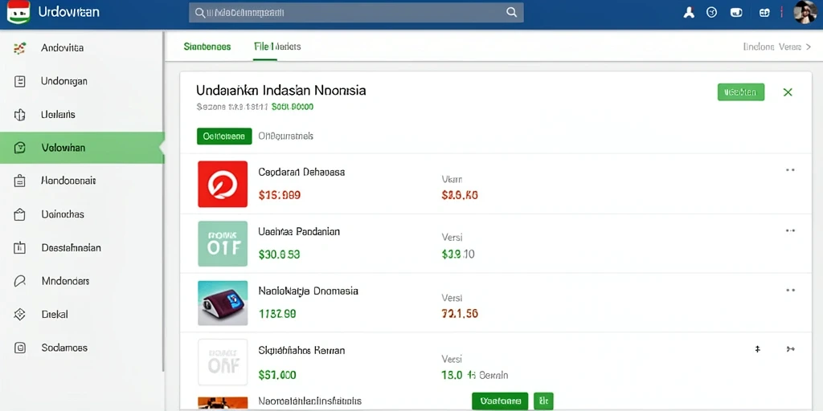Click the $30.6 53 price text
The image size is (823, 411).
coord(279,254)
